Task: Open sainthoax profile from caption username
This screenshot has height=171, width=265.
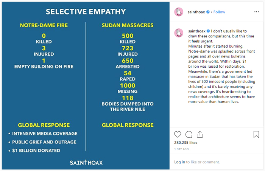Action: click(197, 31)
